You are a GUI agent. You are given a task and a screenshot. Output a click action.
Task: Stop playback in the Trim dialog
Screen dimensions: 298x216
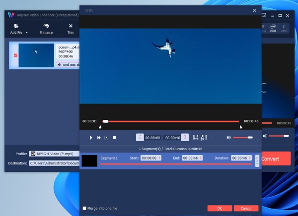point(114,138)
